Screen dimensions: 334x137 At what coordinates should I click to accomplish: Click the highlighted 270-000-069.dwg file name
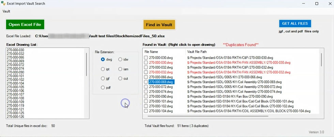(162, 82)
